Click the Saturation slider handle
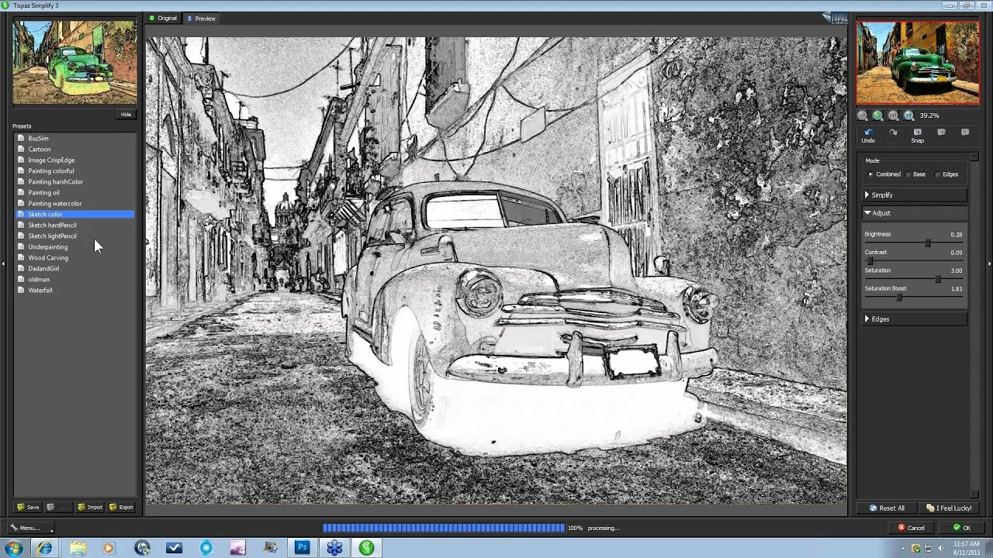Viewport: 993px width, 558px height. (x=938, y=279)
